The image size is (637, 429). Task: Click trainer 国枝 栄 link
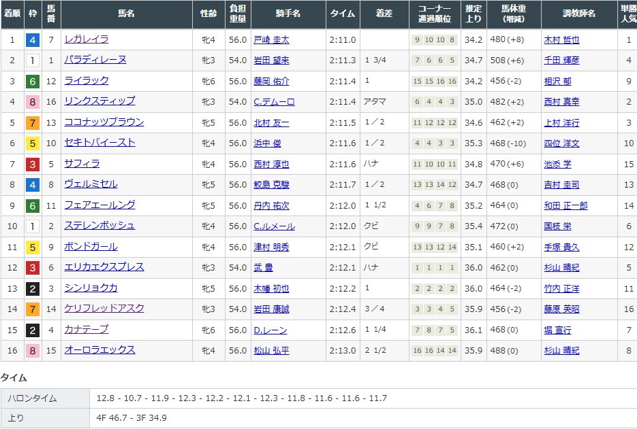click(x=557, y=226)
